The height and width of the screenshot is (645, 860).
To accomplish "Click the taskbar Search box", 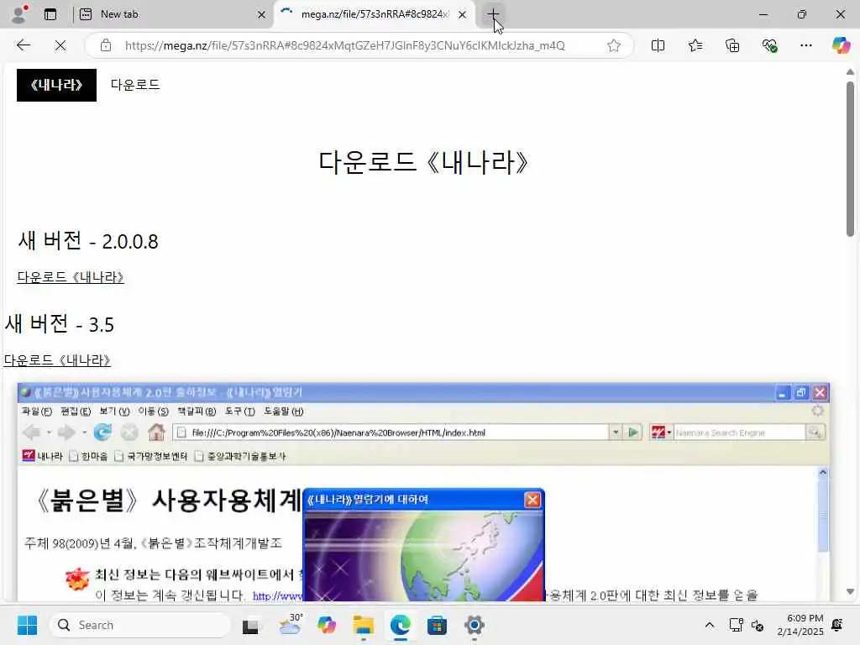I will [140, 625].
